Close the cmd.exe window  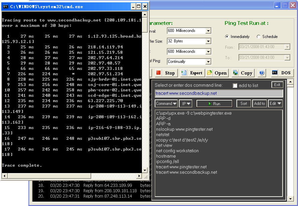145,7
